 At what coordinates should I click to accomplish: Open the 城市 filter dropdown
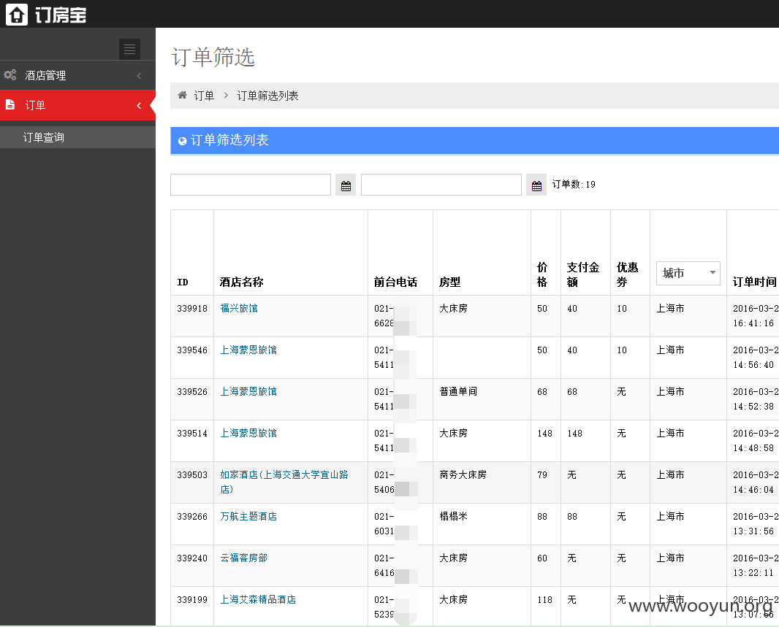click(688, 273)
